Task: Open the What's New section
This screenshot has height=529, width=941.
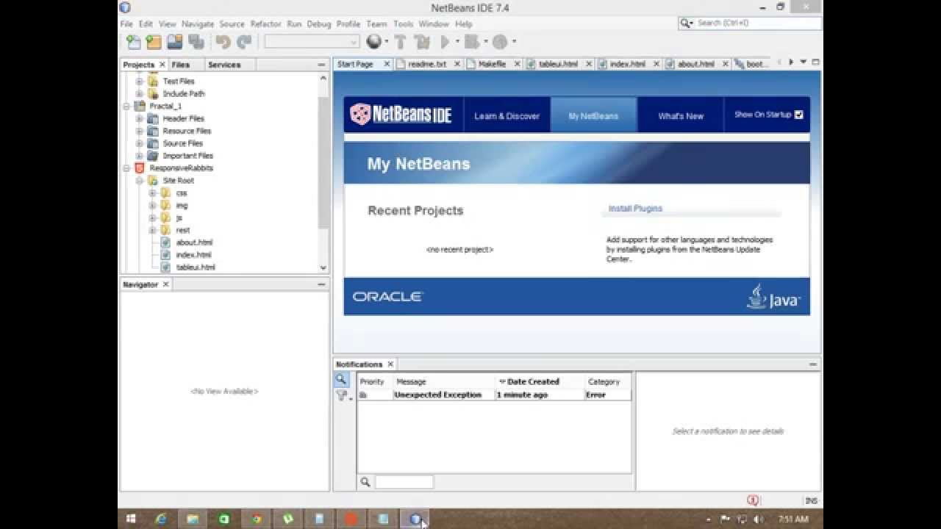Action: point(681,115)
